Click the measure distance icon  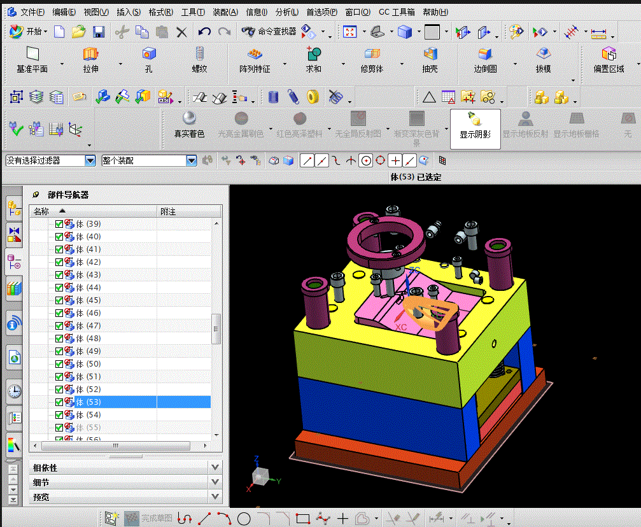click(x=598, y=32)
